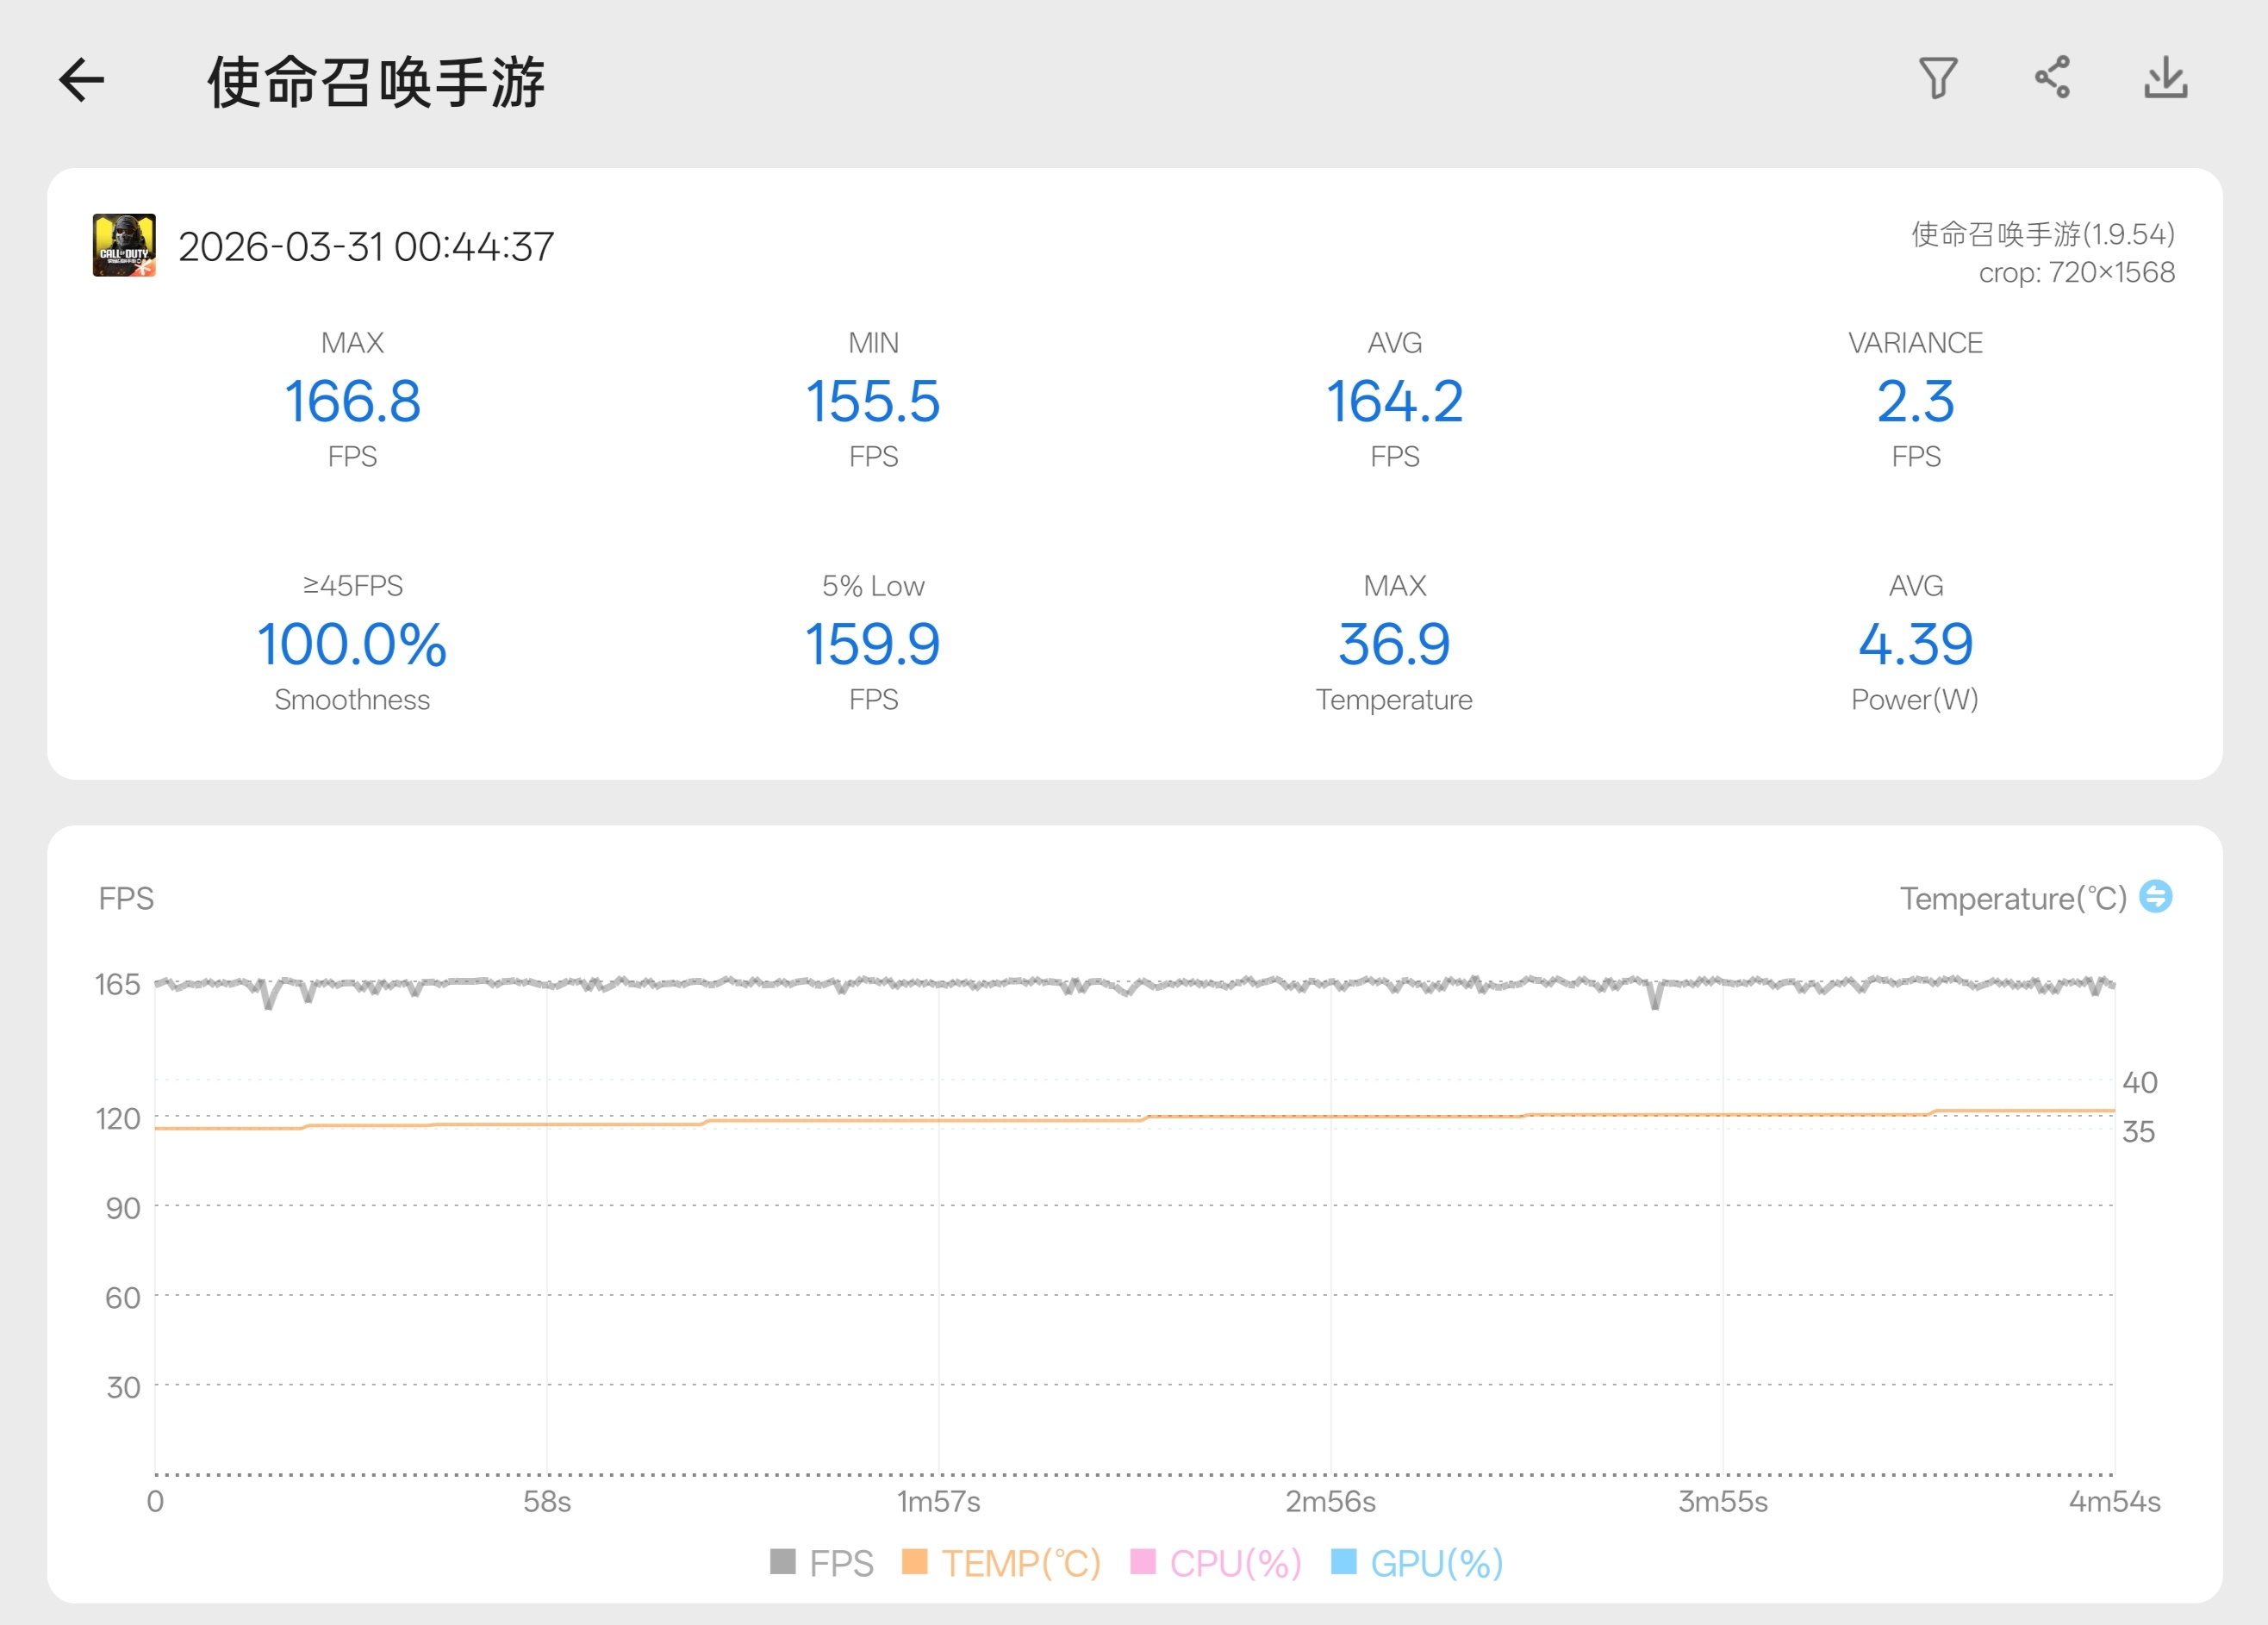Tap the Call of Duty game icon
This screenshot has width=2268, height=1625.
(x=124, y=245)
